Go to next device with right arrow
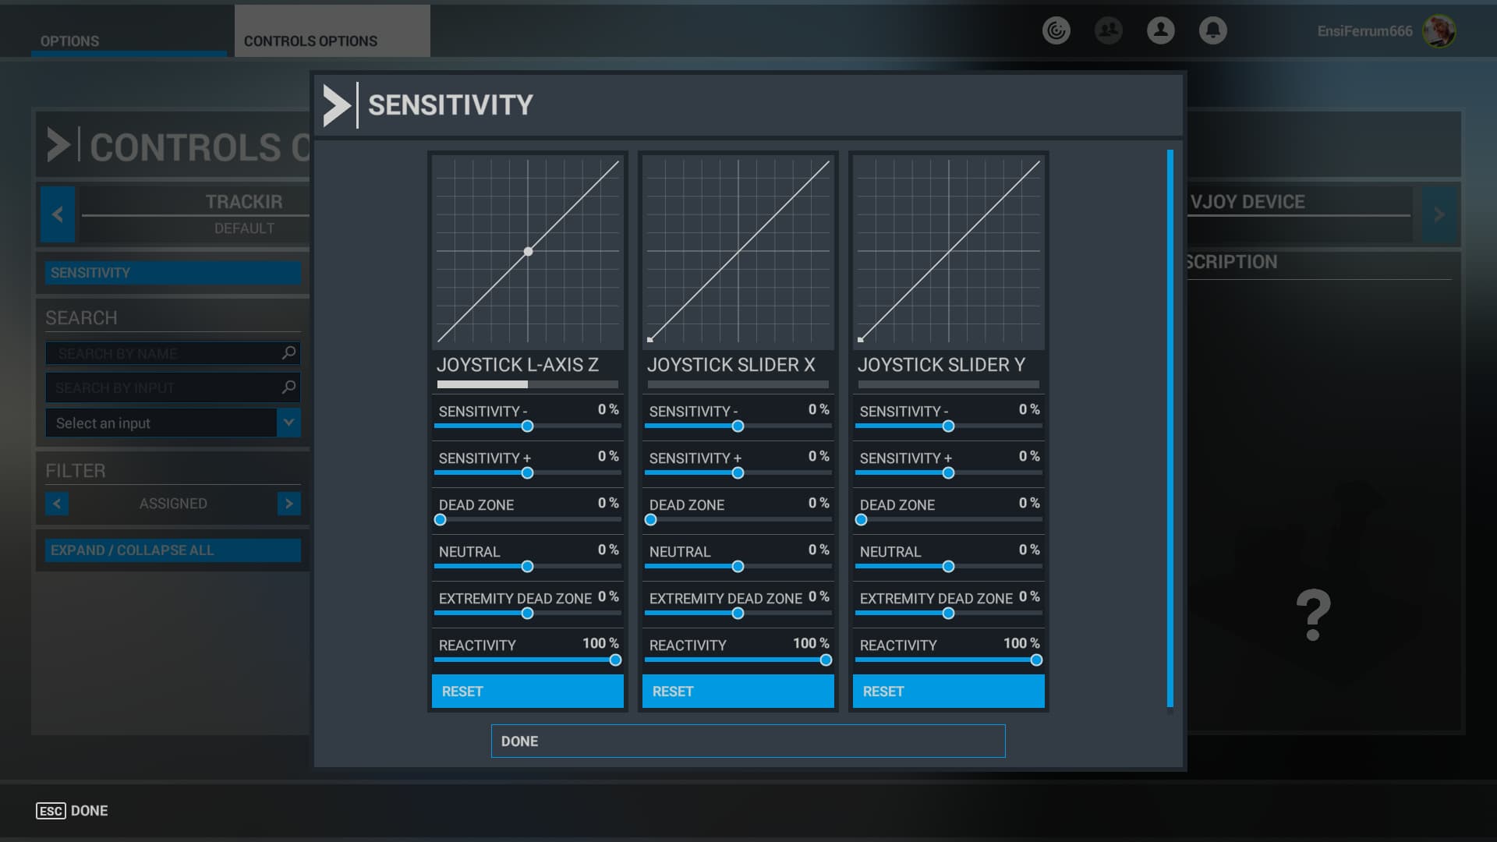 coord(1439,214)
